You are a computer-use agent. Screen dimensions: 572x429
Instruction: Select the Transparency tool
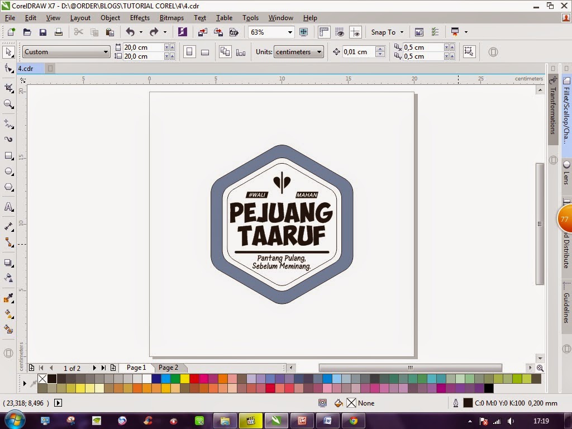(x=8, y=278)
